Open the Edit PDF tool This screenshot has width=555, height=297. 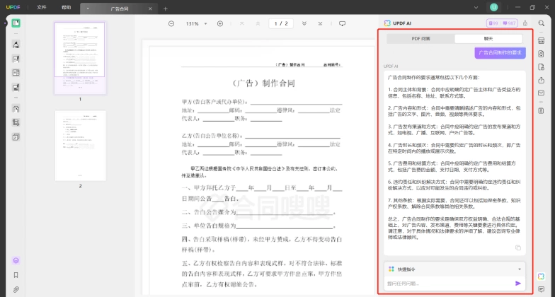coord(16,59)
